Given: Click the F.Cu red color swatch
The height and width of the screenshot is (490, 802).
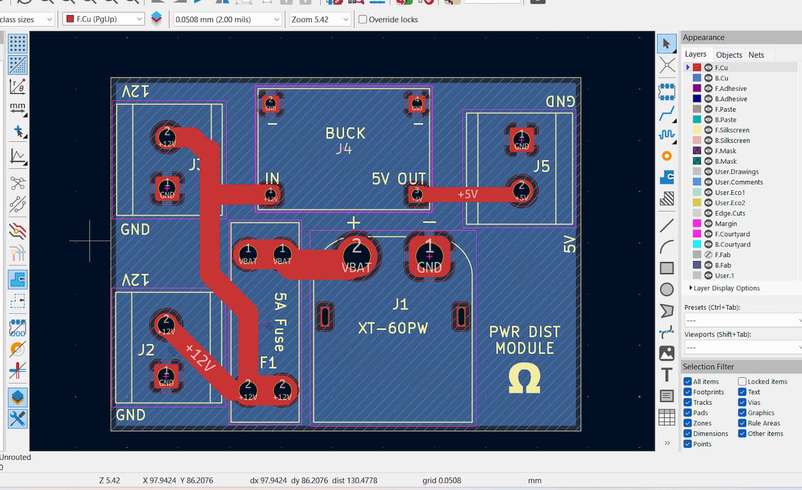Looking at the screenshot, I should [697, 68].
